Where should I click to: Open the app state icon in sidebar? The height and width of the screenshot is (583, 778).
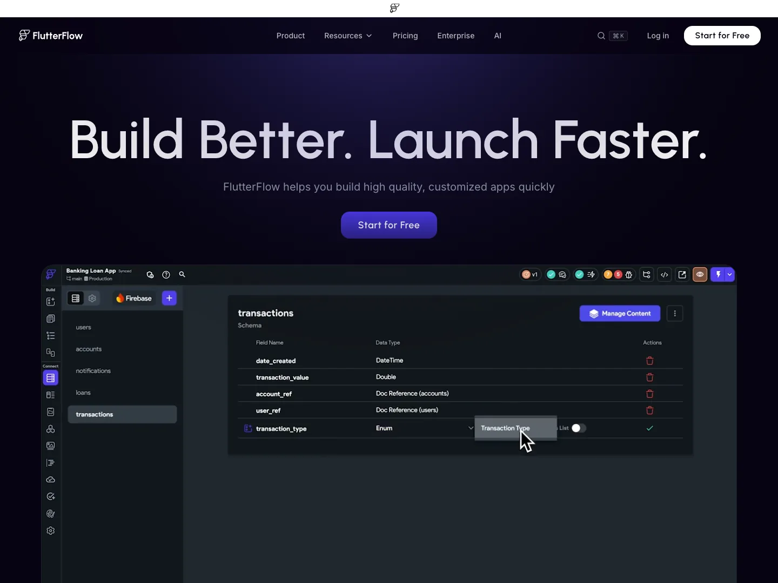[x=51, y=412]
